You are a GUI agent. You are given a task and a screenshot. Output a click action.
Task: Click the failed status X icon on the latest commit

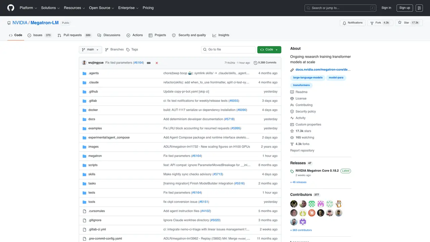coord(157,63)
